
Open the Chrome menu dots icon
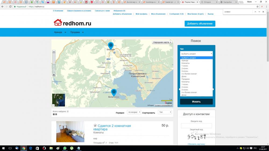point(266,6)
